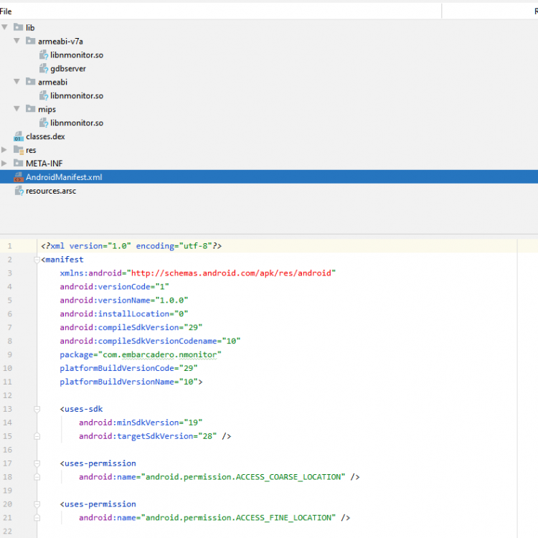
Task: Click the resources.arsc file icon
Action: pos(19,190)
